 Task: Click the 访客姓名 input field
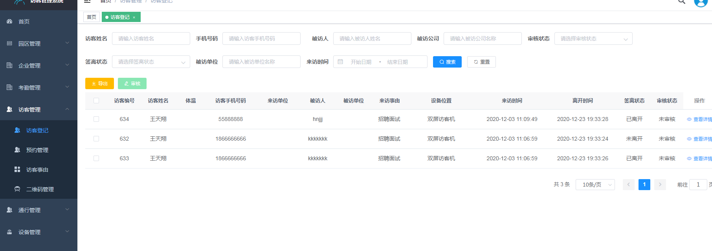click(x=151, y=38)
